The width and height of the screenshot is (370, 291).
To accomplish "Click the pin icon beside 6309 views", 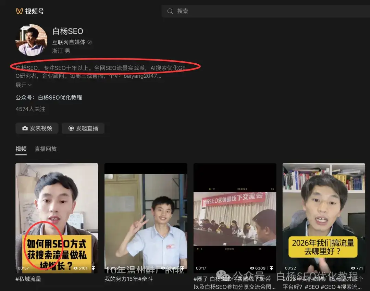I will pos(271,268).
